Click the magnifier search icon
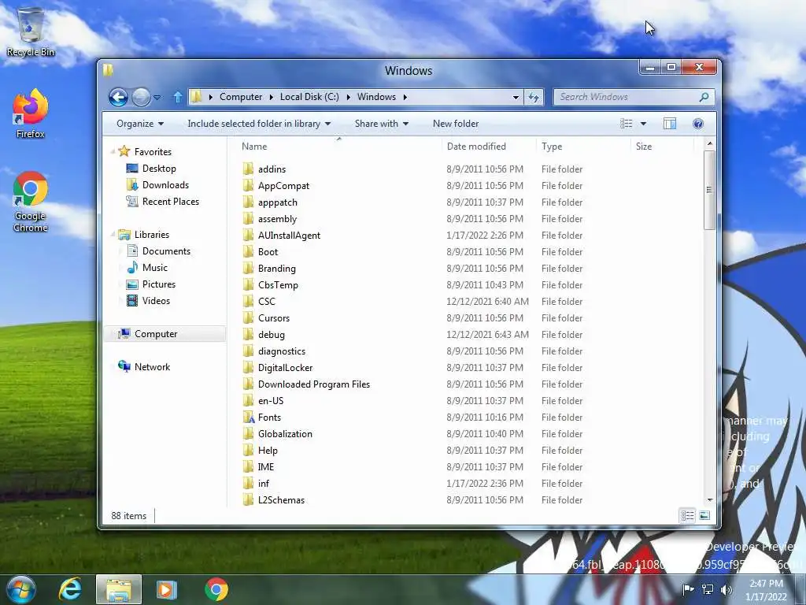Image resolution: width=806 pixels, height=605 pixels. 704,97
